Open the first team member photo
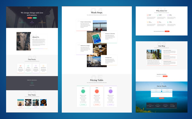The height and width of the screenshot is (119, 192). pyautogui.click(x=20, y=102)
